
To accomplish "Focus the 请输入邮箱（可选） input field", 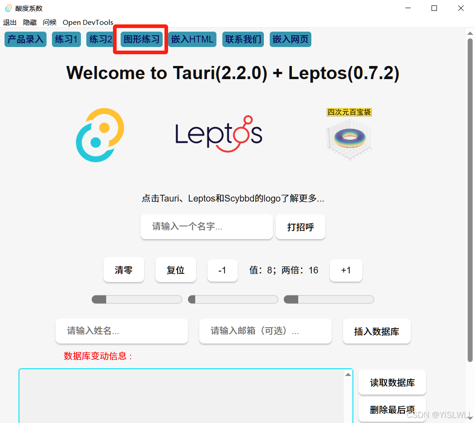I will click(265, 331).
